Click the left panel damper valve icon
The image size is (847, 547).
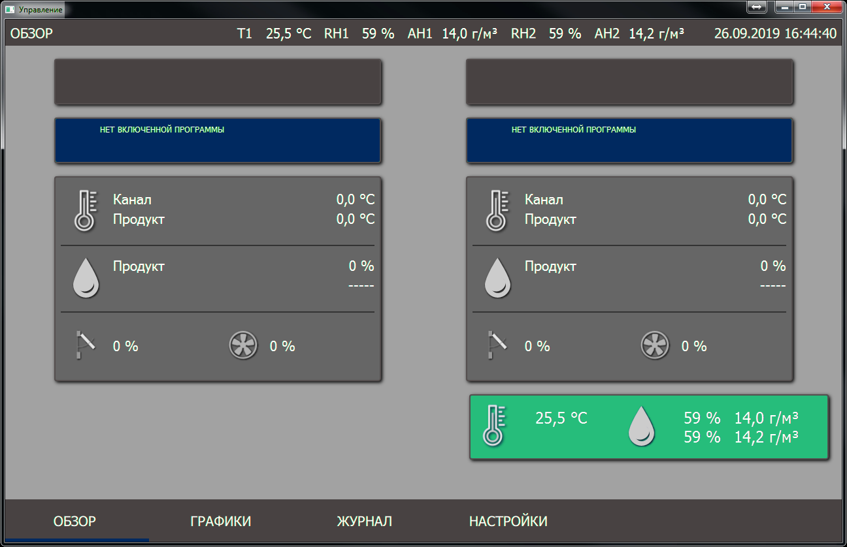click(x=85, y=345)
